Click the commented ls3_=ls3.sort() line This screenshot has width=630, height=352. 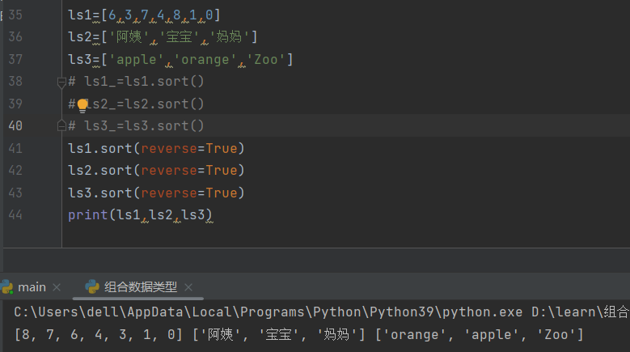(x=136, y=125)
